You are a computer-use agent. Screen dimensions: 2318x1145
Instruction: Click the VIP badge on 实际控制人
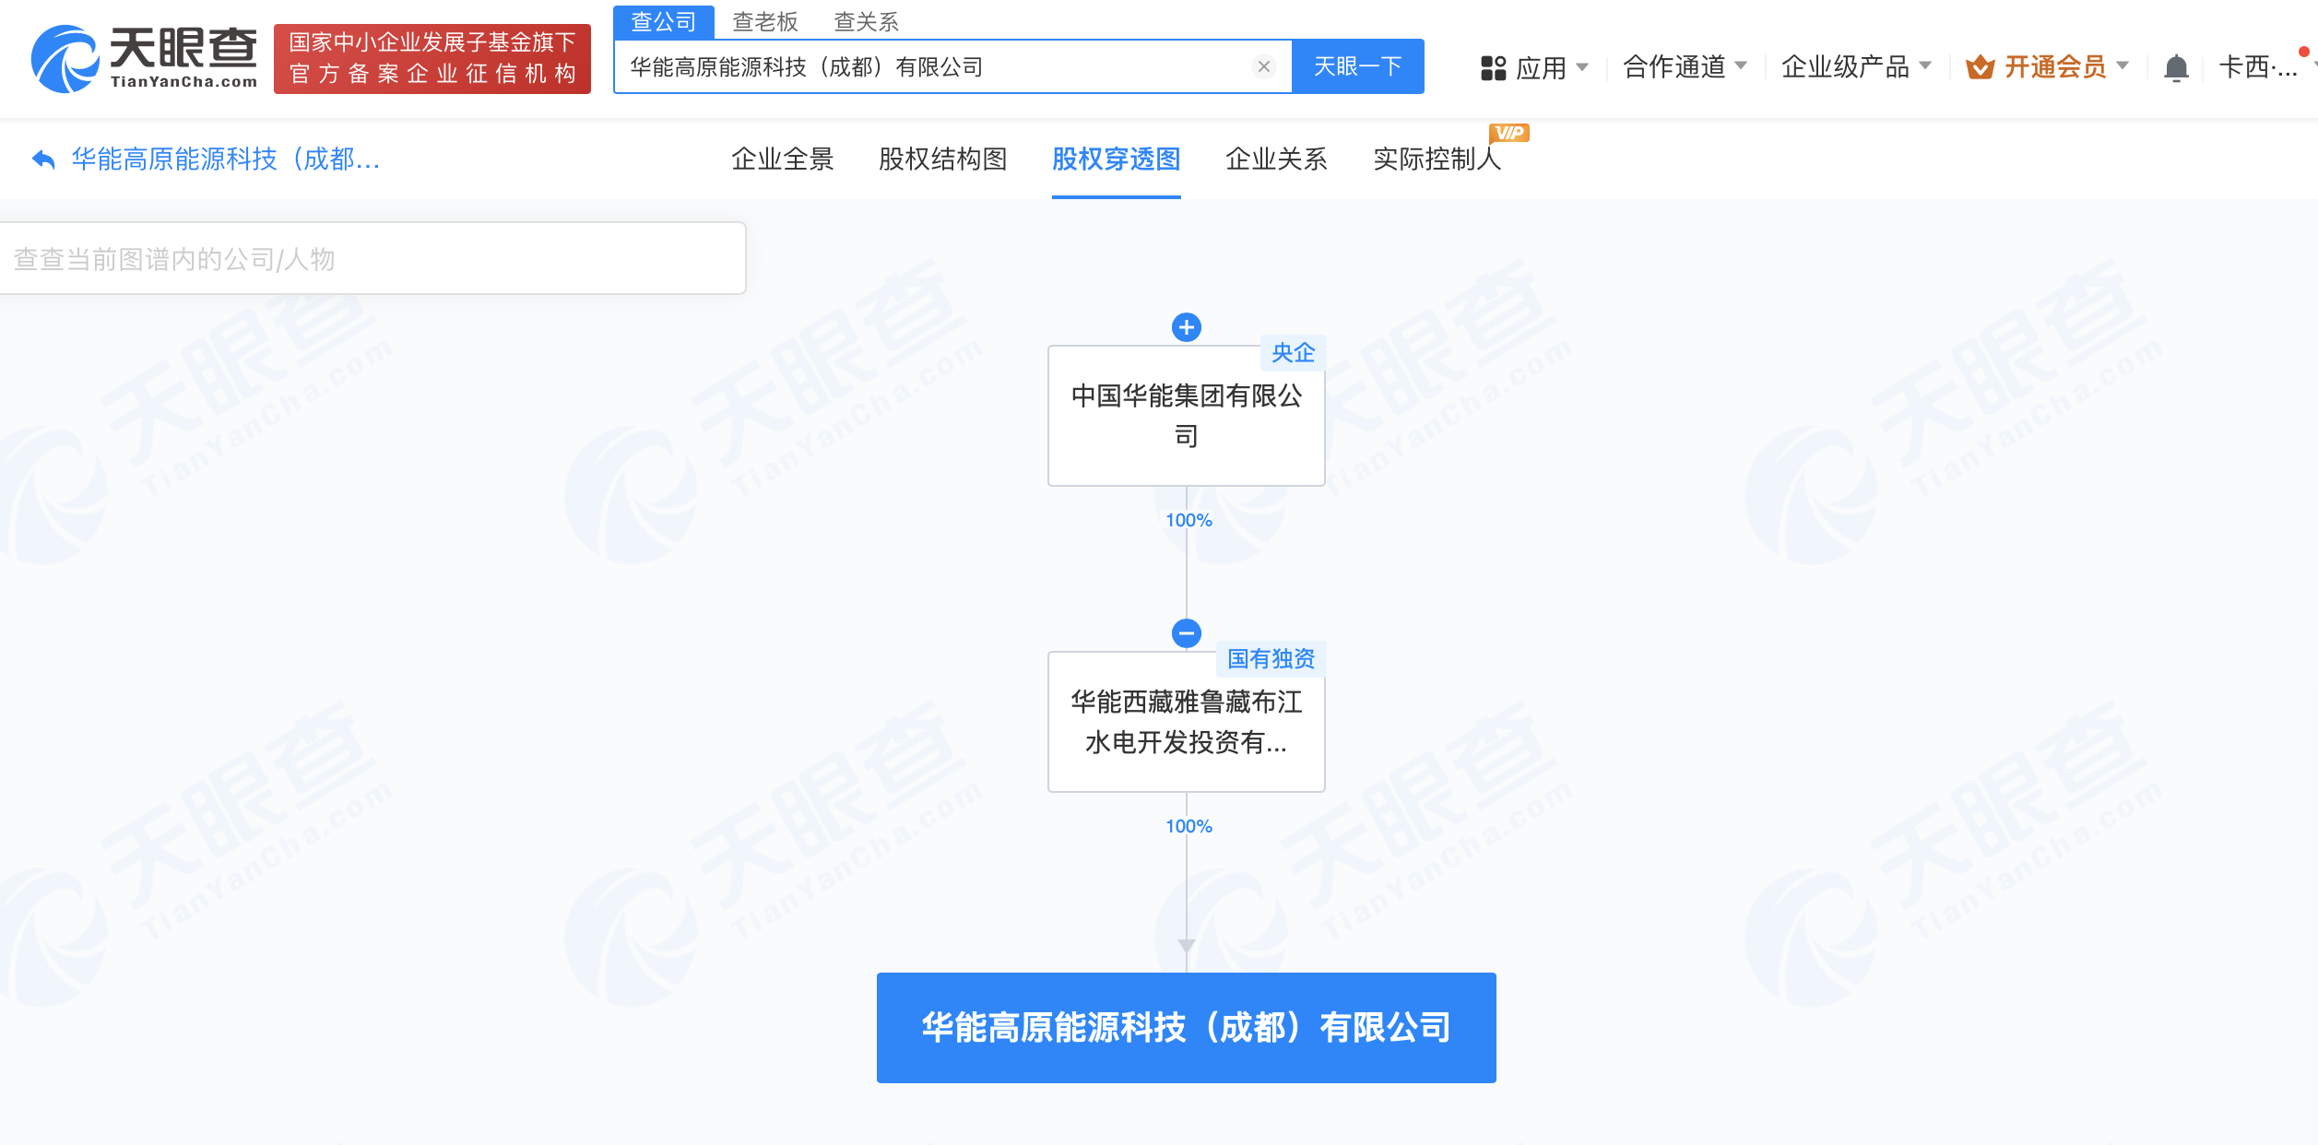pos(1509,133)
